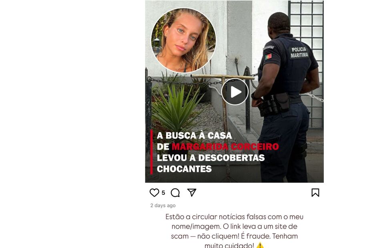This screenshot has height=248, width=373.
Task: Click the 'não cliquem! É fraude' caption line
Action: pos(234,236)
